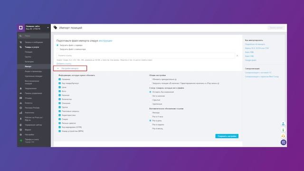Click the file URL input field
Screen dimensions: 304x171
click(x=146, y=56)
